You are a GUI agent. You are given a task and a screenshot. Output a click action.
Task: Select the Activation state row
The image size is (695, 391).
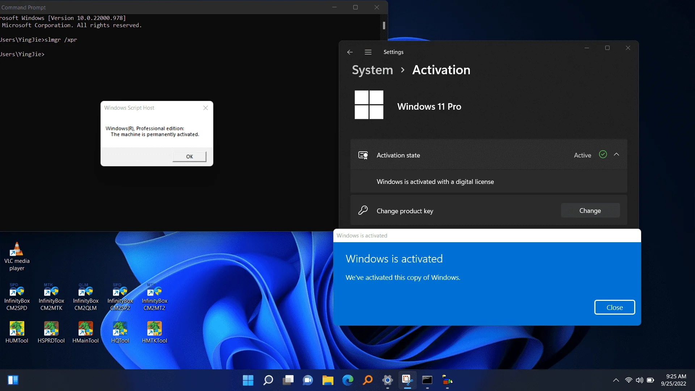point(489,155)
